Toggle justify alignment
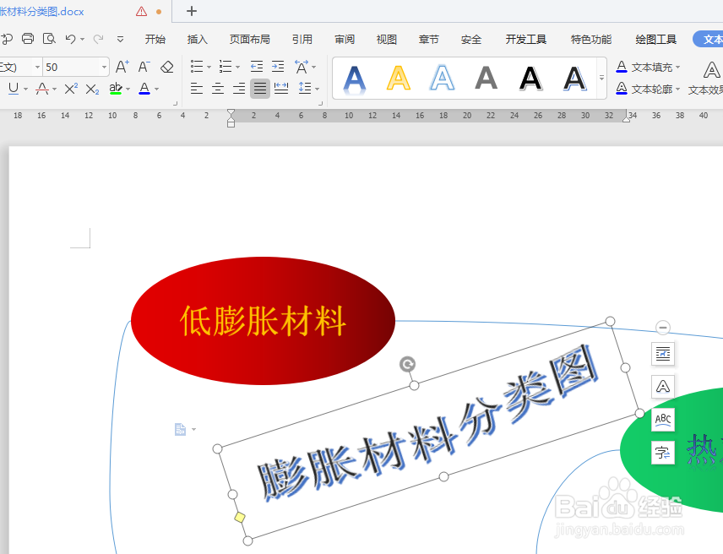Screen dimensions: 723x554 [x=259, y=90]
